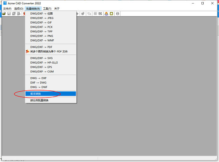Choose DWG/DXF -> 位图 conversion
The height and width of the screenshot is (162, 219).
coord(51,13)
